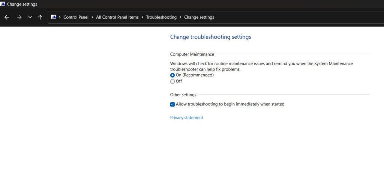This screenshot has height=174, width=384.
Task: Click the Back arrow button
Action: [7, 17]
